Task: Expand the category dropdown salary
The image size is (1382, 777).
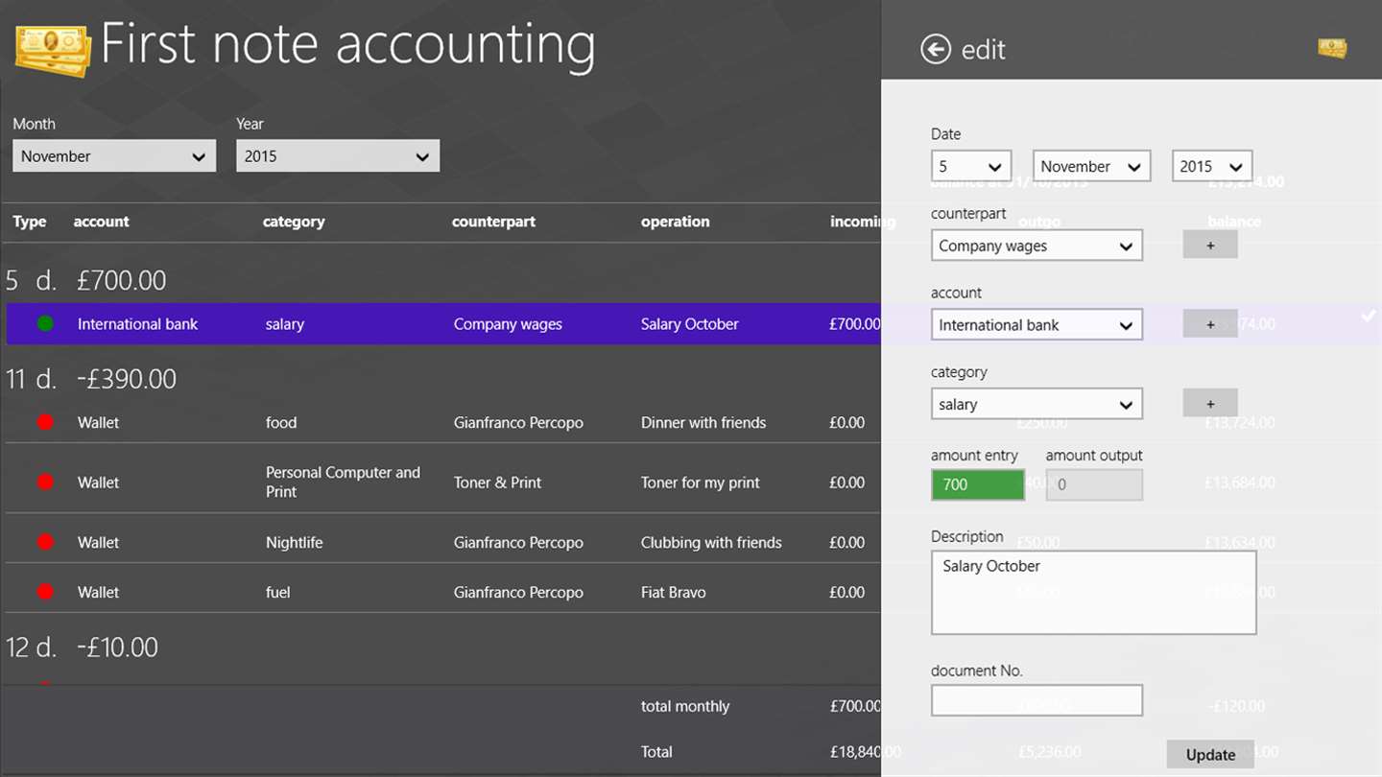Action: pyautogui.click(x=1036, y=405)
